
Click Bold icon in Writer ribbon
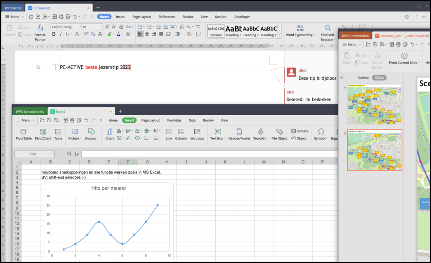[x=54, y=34]
